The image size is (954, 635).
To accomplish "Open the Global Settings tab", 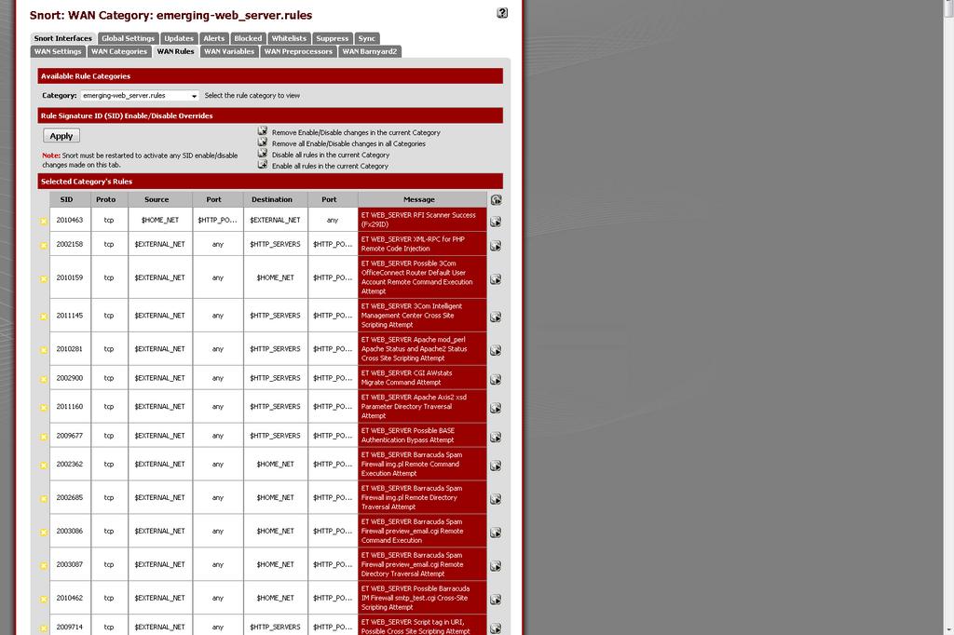I will pos(128,38).
